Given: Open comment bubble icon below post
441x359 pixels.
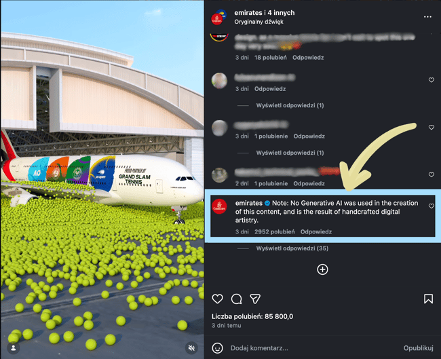Looking at the screenshot, I should click(x=237, y=299).
